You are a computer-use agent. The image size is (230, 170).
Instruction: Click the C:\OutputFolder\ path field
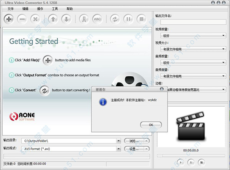click(69, 141)
